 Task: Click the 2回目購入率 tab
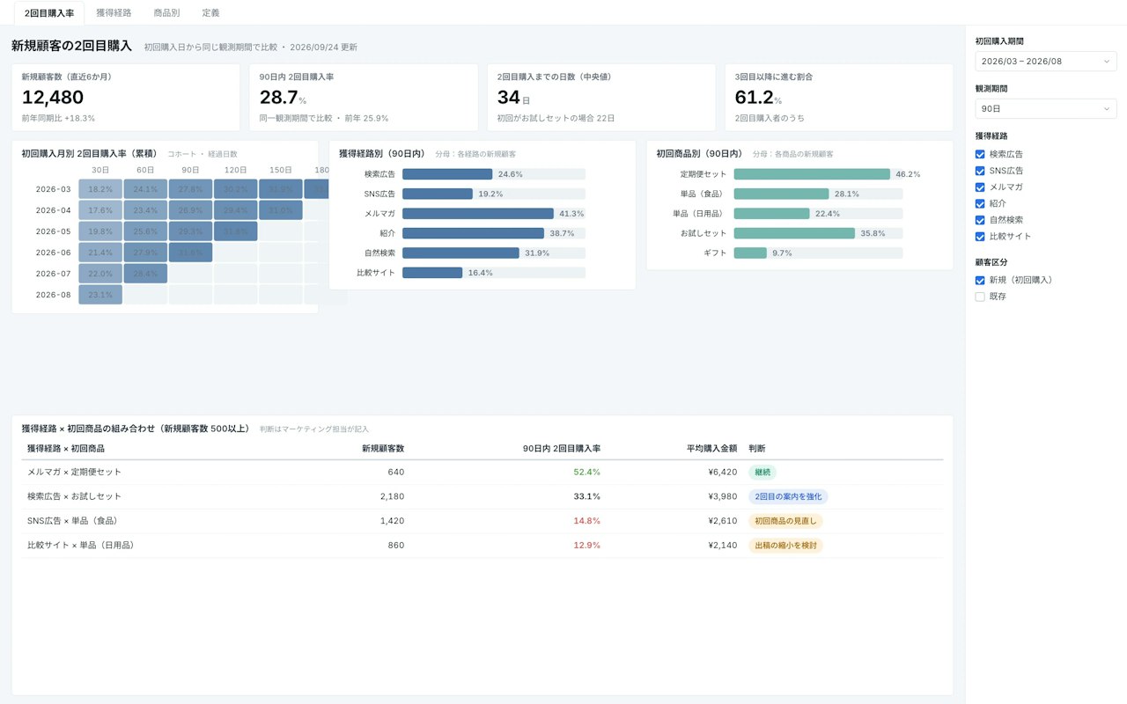pyautogui.click(x=49, y=13)
